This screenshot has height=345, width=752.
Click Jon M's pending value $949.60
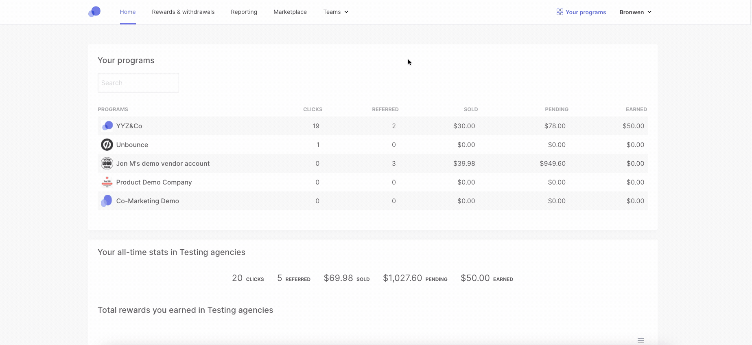click(x=553, y=163)
